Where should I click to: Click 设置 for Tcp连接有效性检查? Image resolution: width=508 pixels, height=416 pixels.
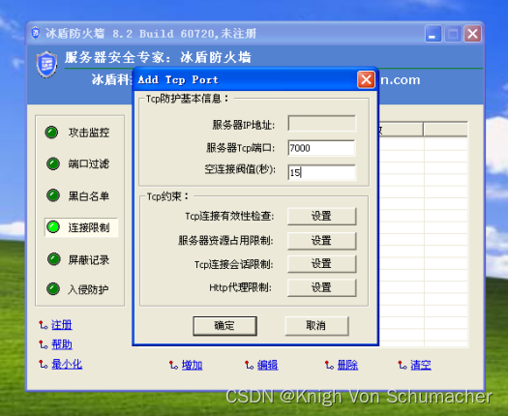321,216
